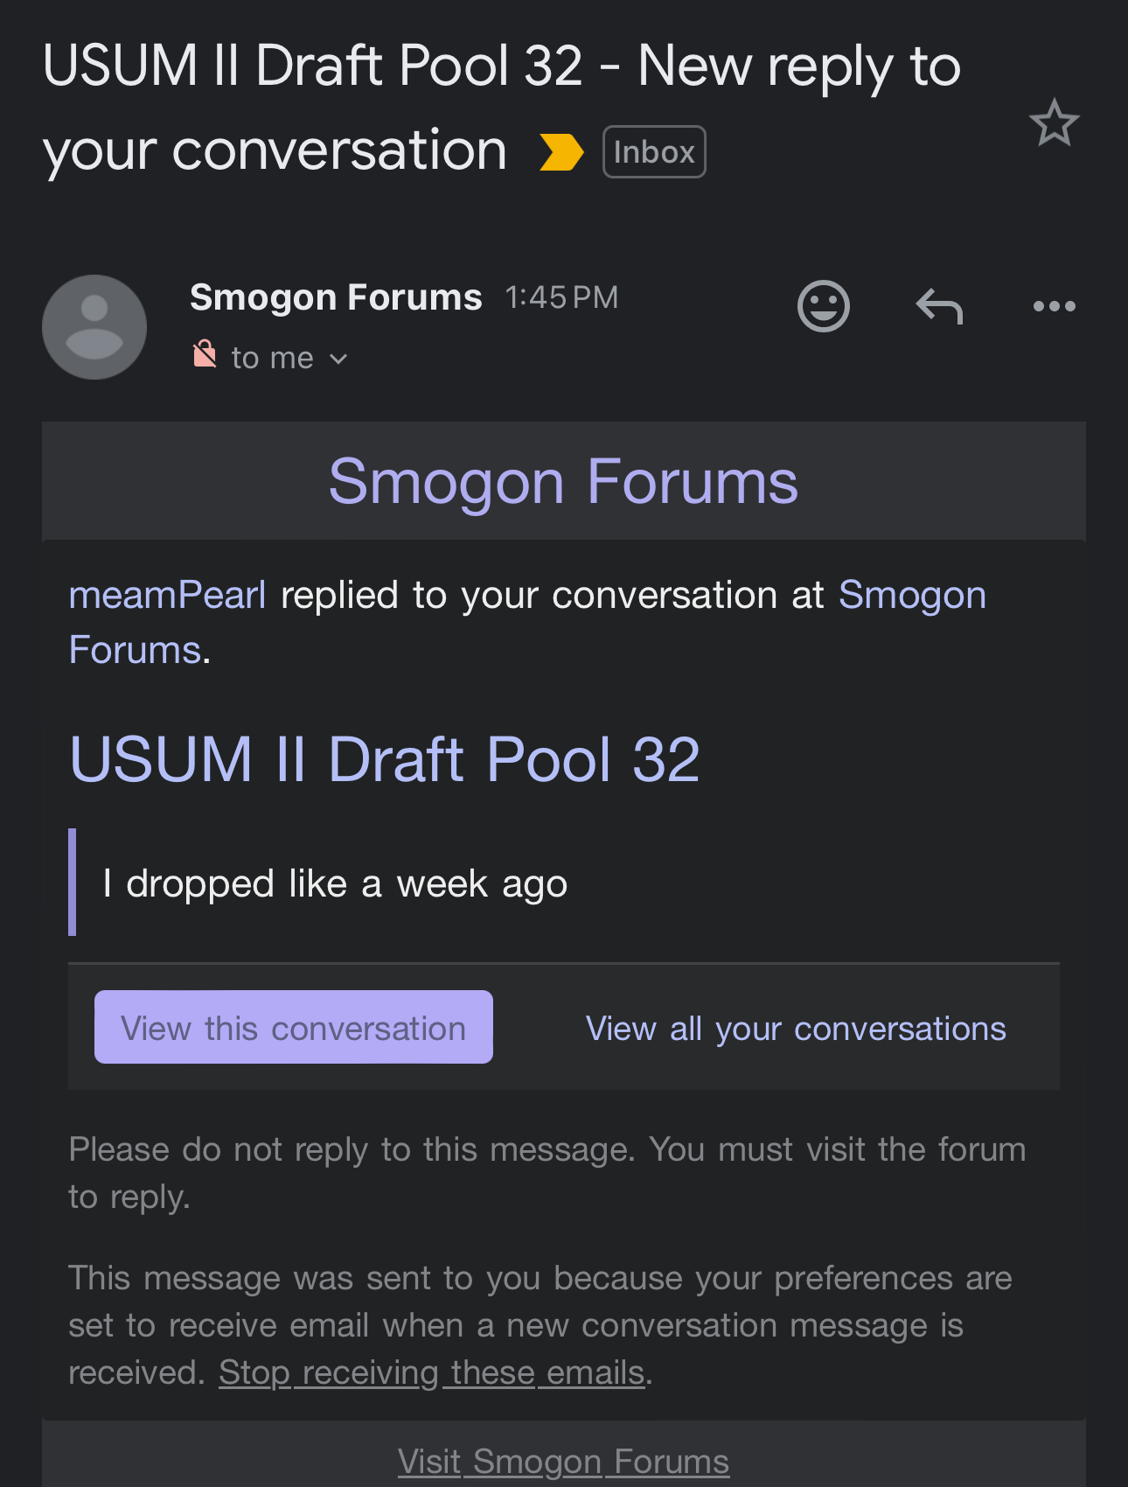This screenshot has height=1487, width=1128.
Task: Open the meamPearl user profile link
Action: pyautogui.click(x=167, y=595)
